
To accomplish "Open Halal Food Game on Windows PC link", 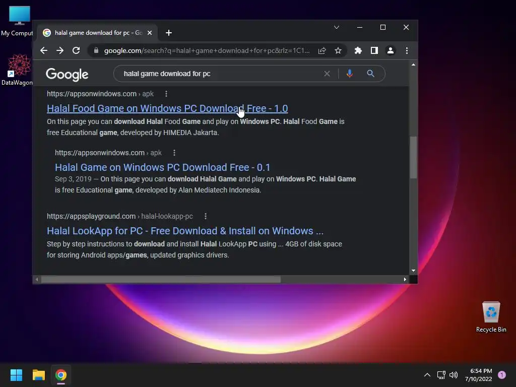I will 167,108.
